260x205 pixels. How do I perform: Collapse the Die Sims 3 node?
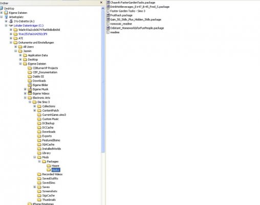(30, 102)
